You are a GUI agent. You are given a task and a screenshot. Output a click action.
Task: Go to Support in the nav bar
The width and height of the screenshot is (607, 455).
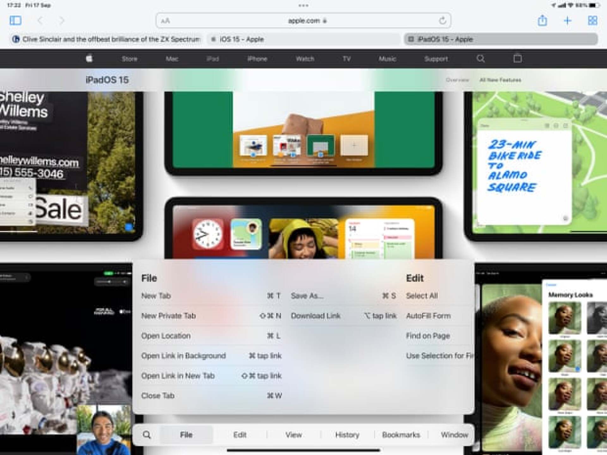[x=436, y=59]
